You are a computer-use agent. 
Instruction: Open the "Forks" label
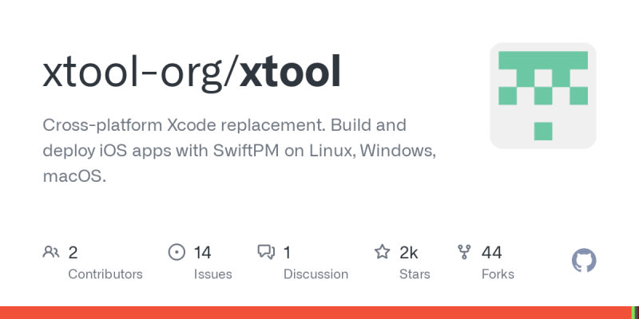pyautogui.click(x=498, y=274)
